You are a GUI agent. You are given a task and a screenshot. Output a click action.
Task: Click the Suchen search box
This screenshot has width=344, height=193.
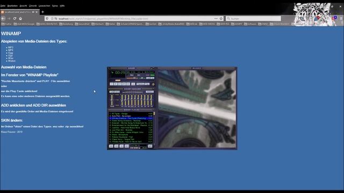253,19
